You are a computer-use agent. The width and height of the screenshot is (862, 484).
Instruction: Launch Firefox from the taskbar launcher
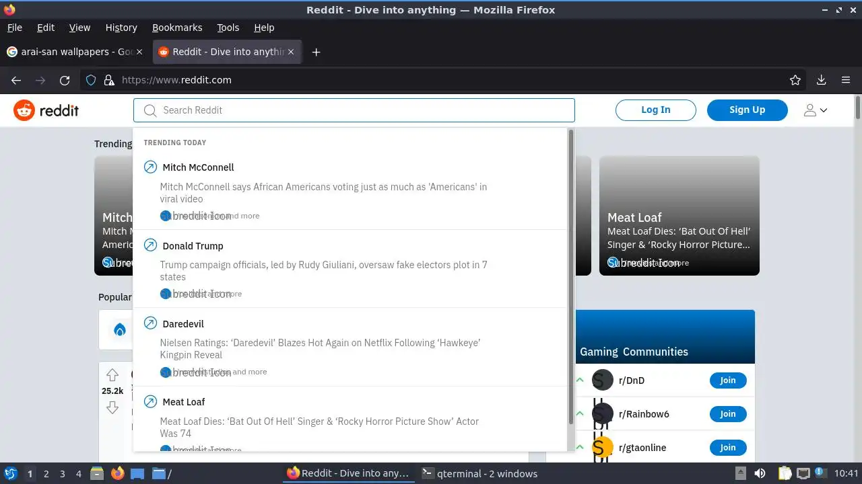coord(118,473)
